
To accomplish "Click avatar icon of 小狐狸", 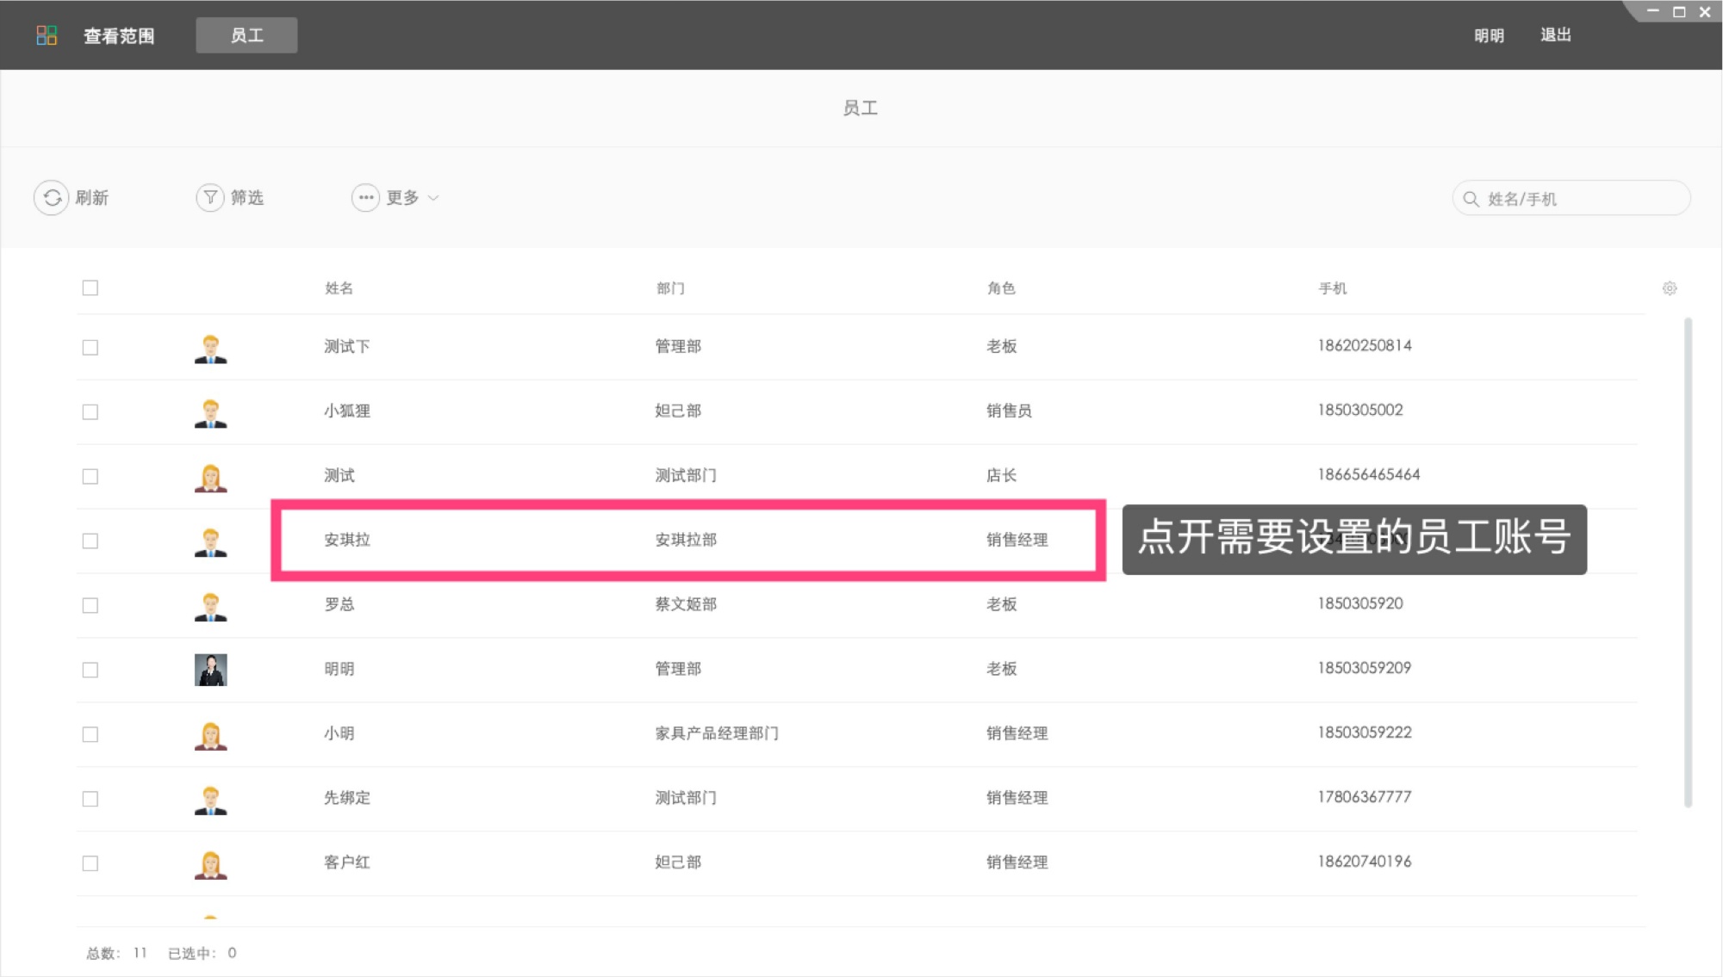I will click(210, 412).
